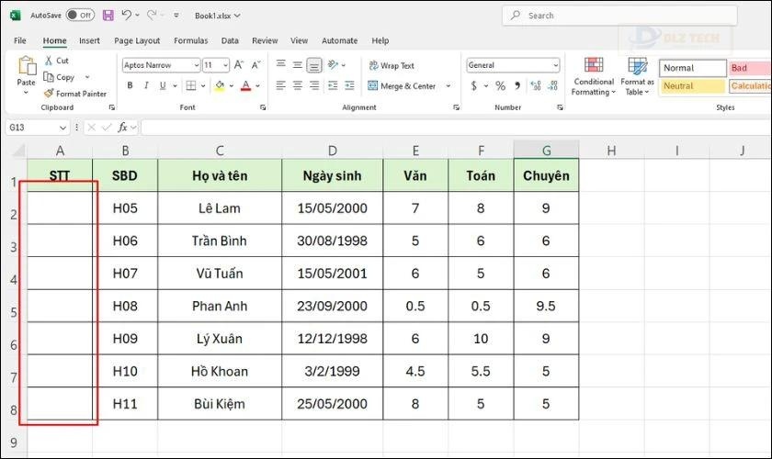Click the Wrap Text button
Screen dimensions: 772x459
coord(392,65)
